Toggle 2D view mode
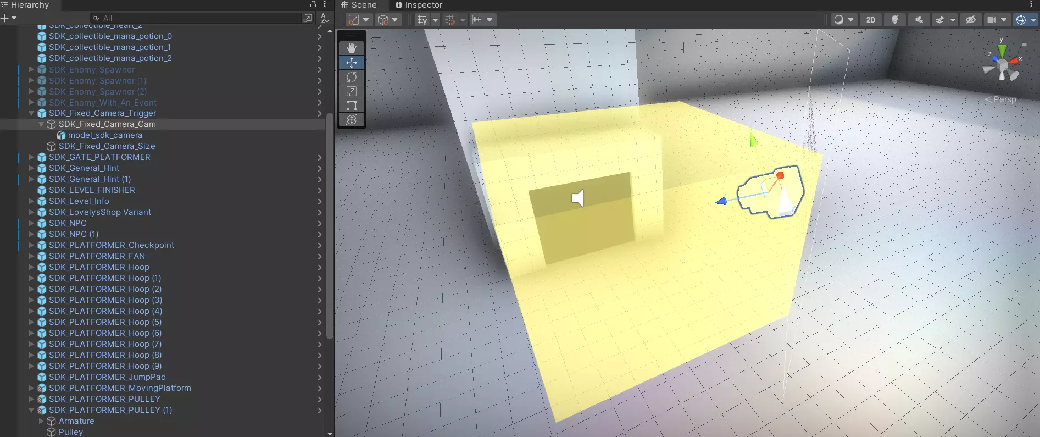Image resolution: width=1040 pixels, height=437 pixels. [871, 20]
